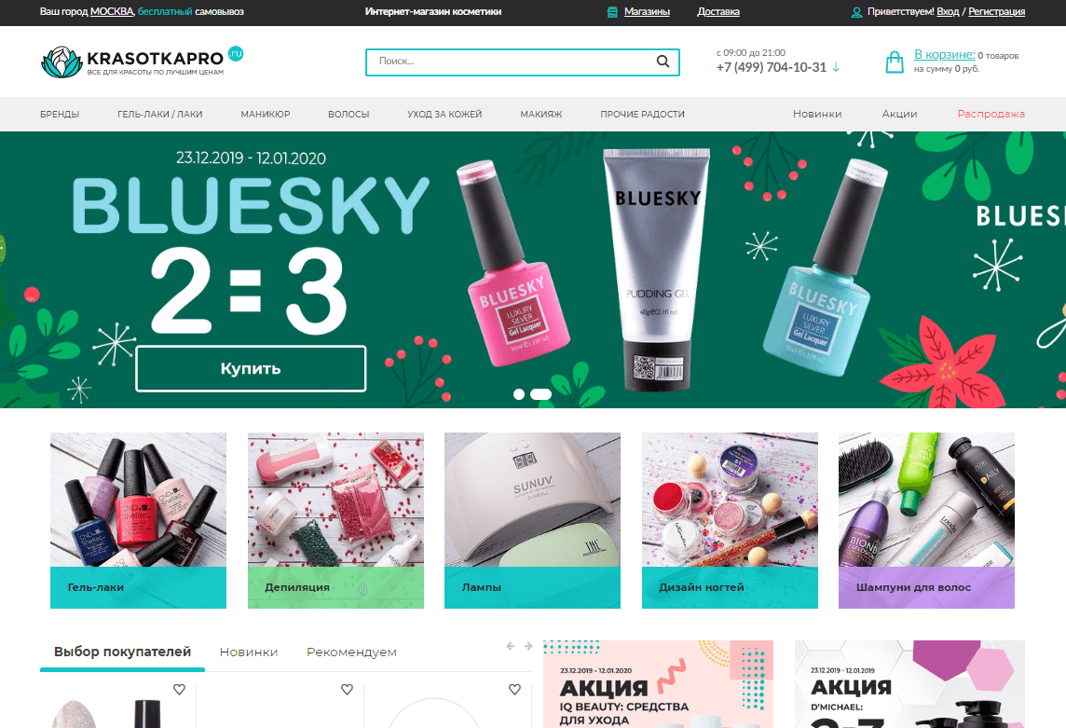The width and height of the screenshot is (1066, 728).
Task: Click the KrasotkaPro lotus logo
Action: pos(61,62)
